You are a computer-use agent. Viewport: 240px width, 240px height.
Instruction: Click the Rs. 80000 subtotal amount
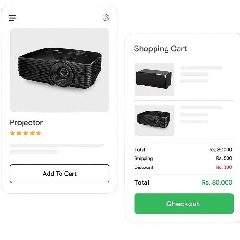tap(221, 150)
